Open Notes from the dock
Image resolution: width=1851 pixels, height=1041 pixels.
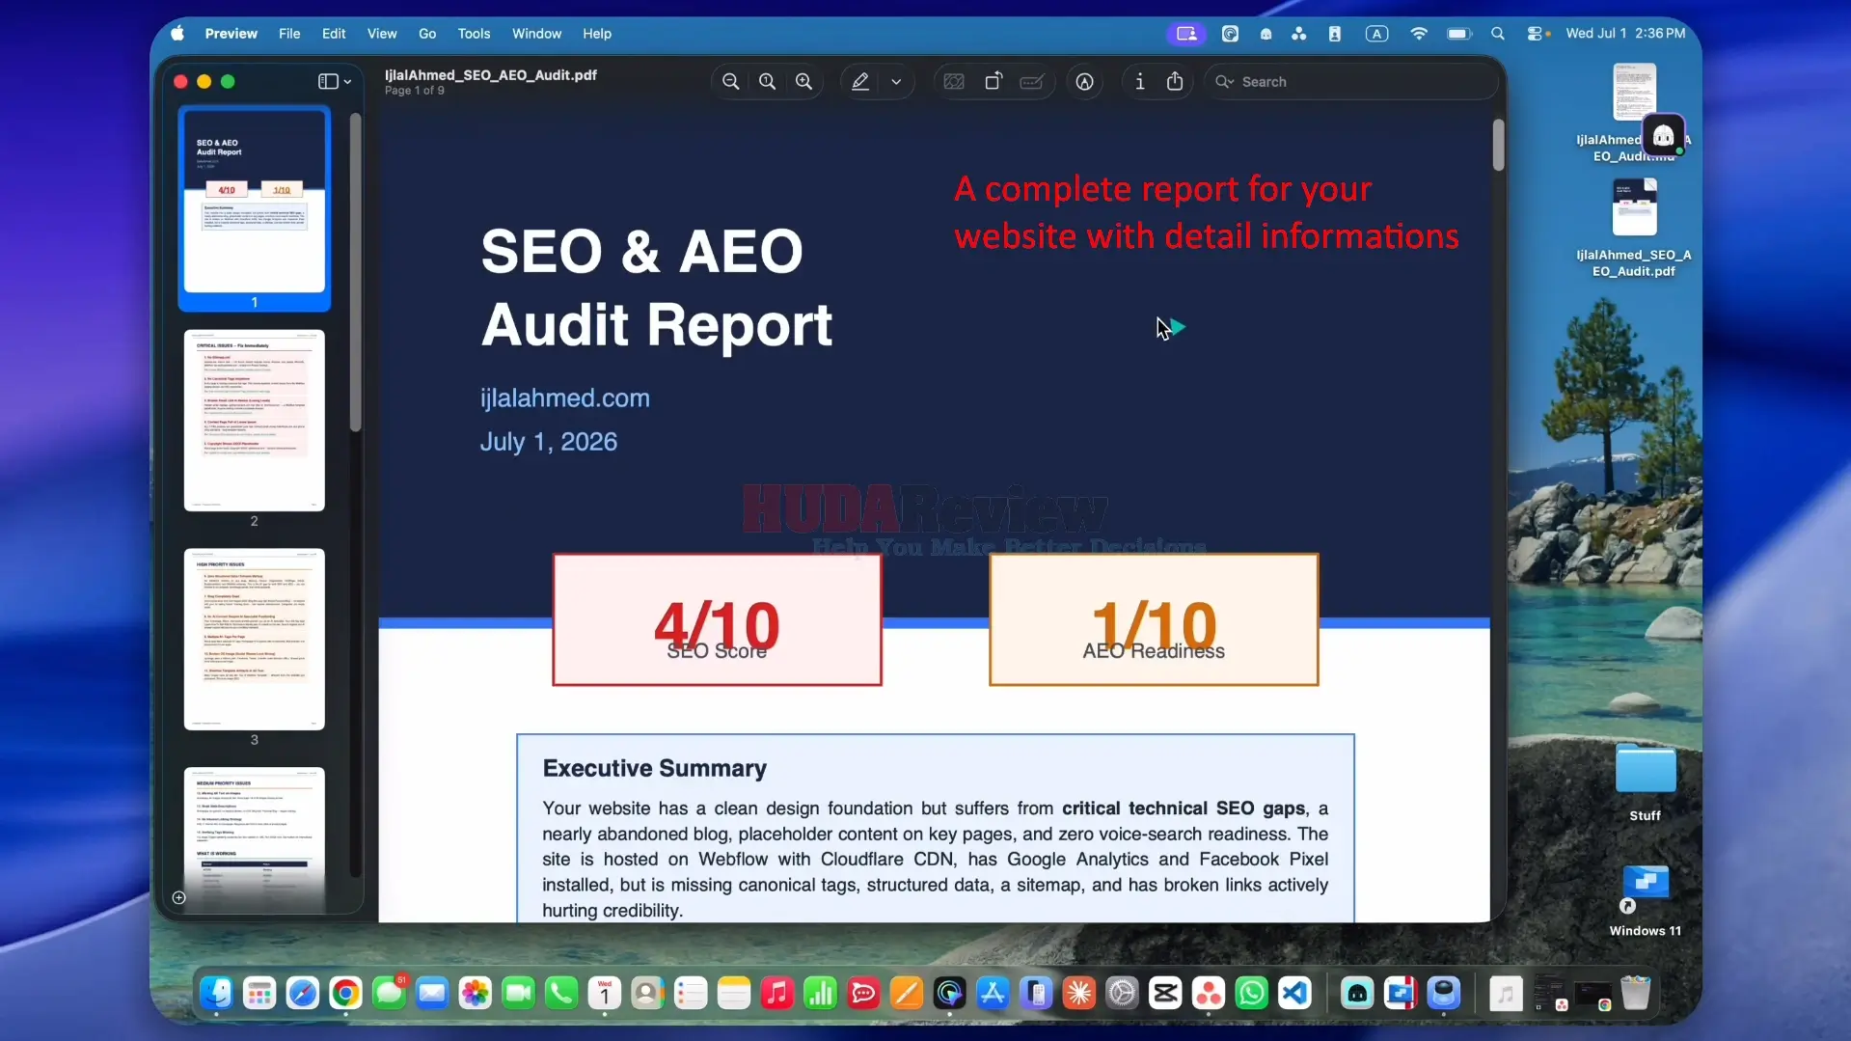734,993
